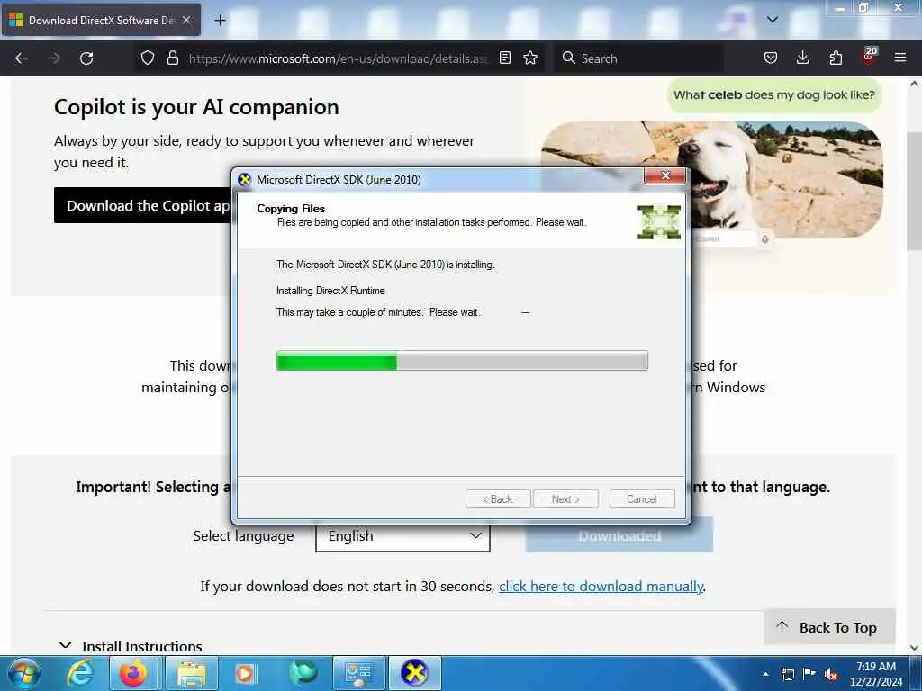Click the Back To Top button

click(829, 627)
